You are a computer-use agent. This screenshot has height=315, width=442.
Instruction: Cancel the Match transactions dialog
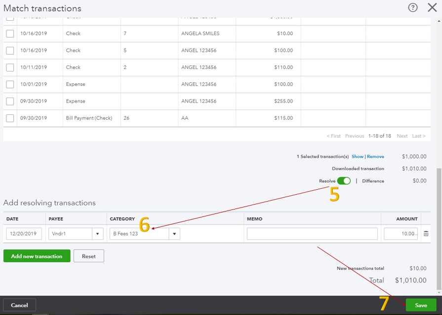coord(19,305)
